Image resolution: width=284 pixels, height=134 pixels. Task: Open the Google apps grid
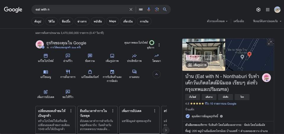pos(267,10)
